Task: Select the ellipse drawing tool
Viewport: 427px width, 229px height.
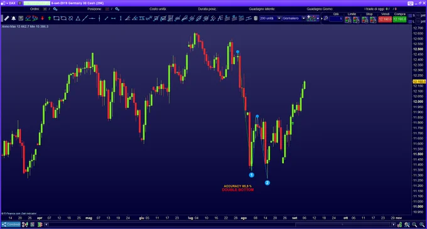Action: click(x=63, y=18)
